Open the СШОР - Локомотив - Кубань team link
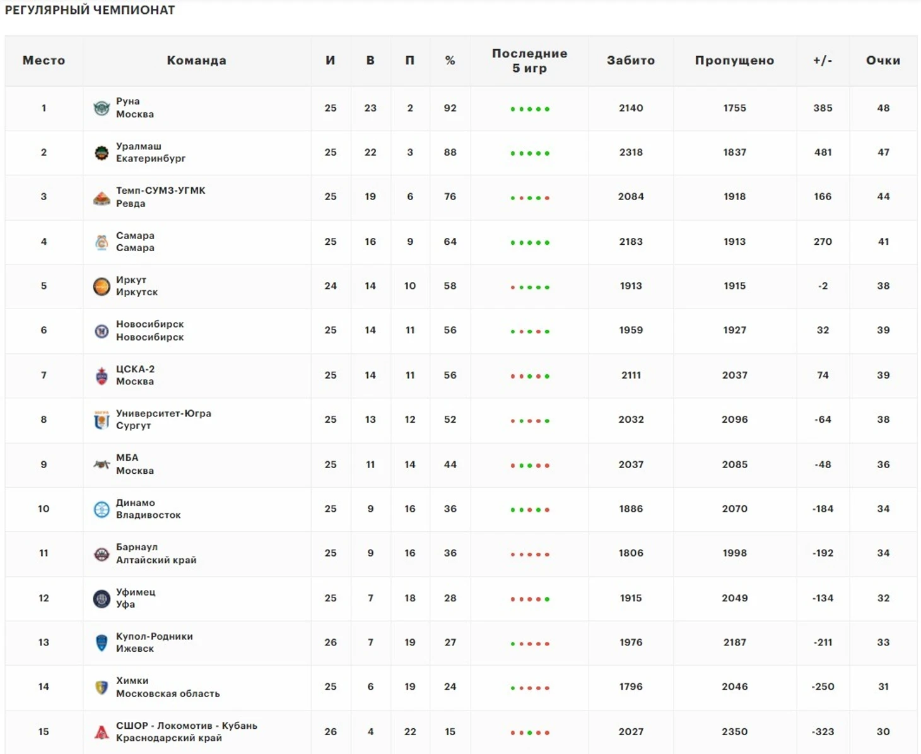Viewport: 921px width, 754px height. coord(187,732)
